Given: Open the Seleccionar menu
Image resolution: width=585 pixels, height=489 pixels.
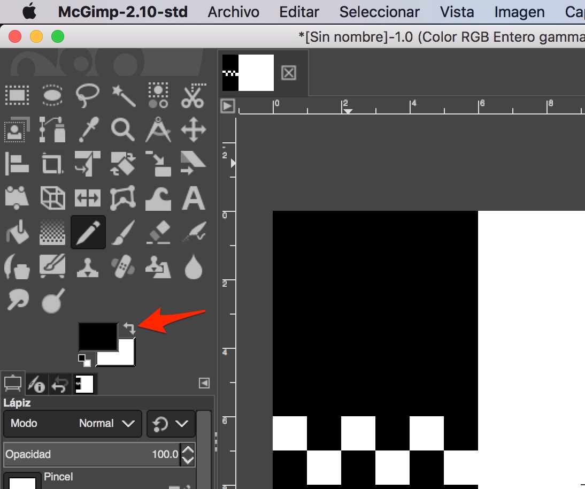Looking at the screenshot, I should point(380,11).
